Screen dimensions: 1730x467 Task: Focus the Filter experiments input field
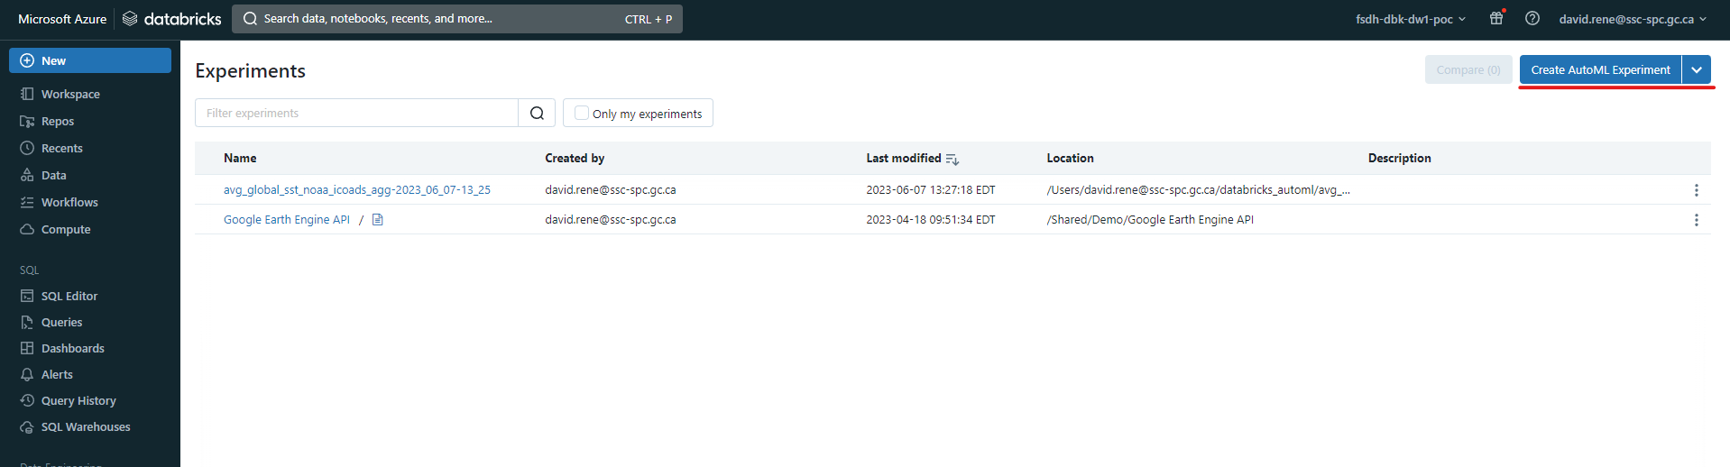tap(356, 113)
